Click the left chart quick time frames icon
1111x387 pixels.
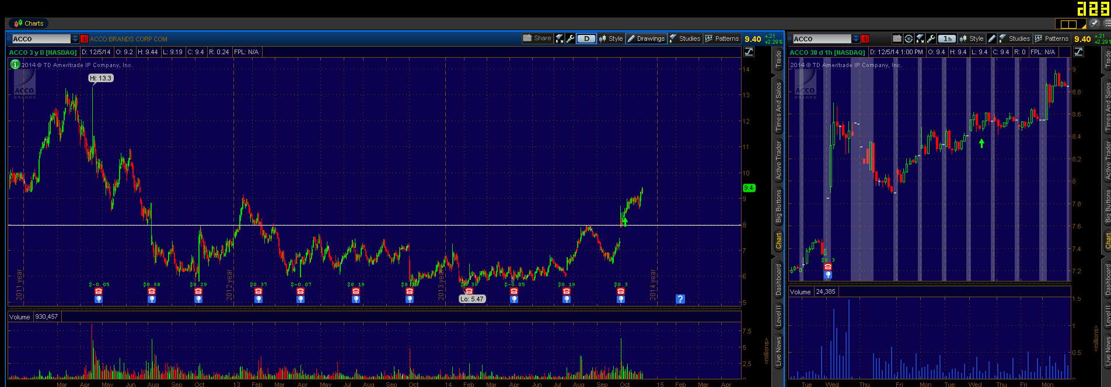coord(560,38)
